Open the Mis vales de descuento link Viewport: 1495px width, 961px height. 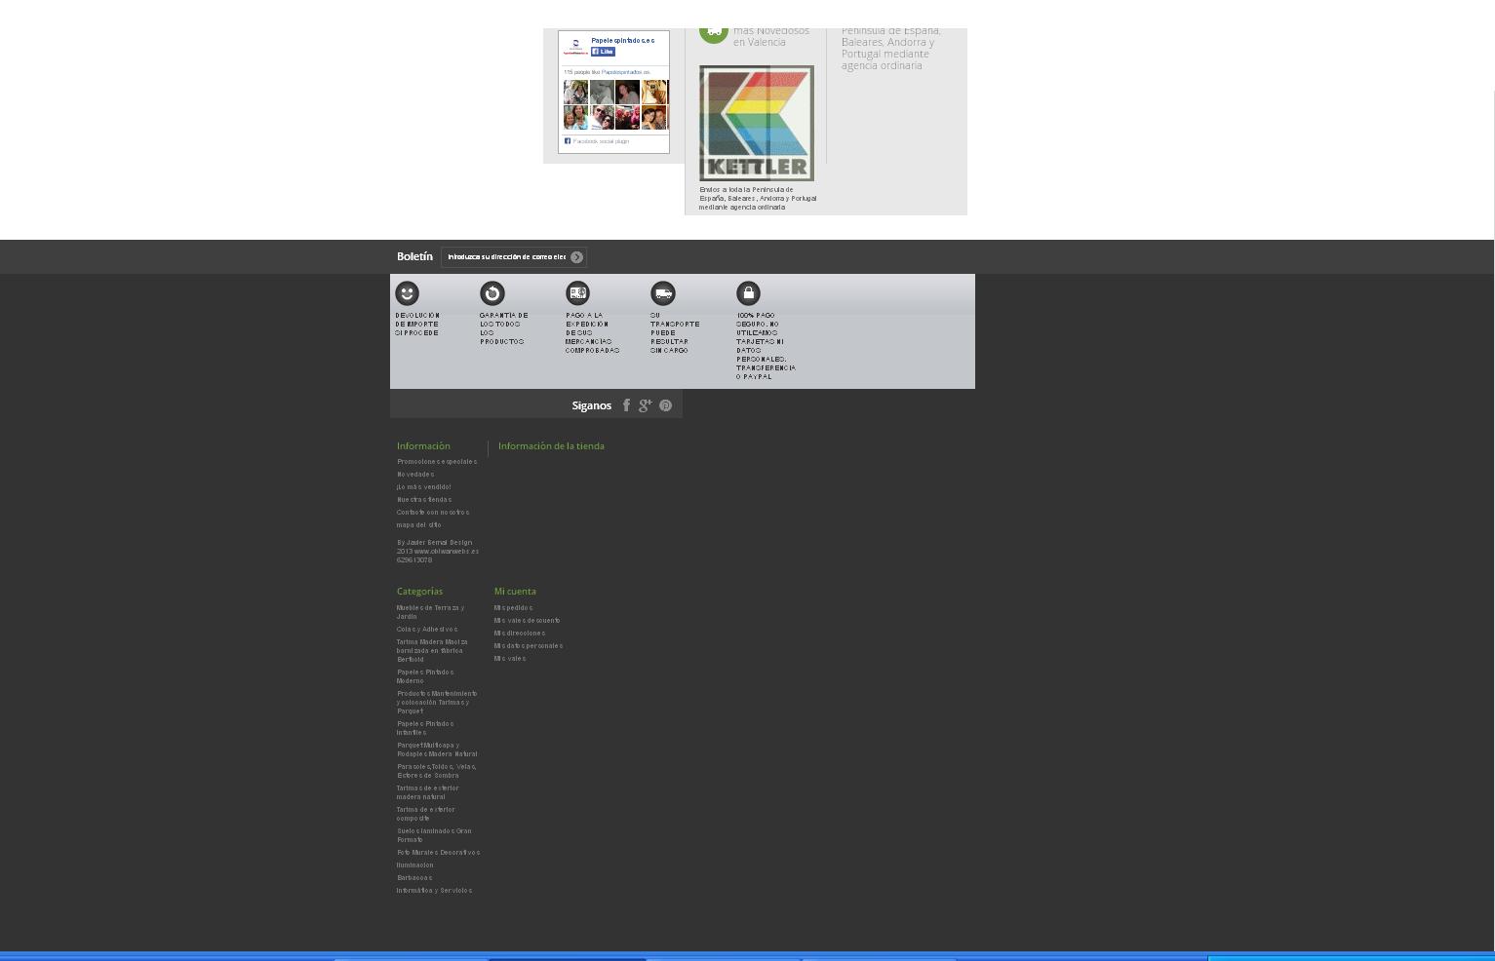(527, 621)
